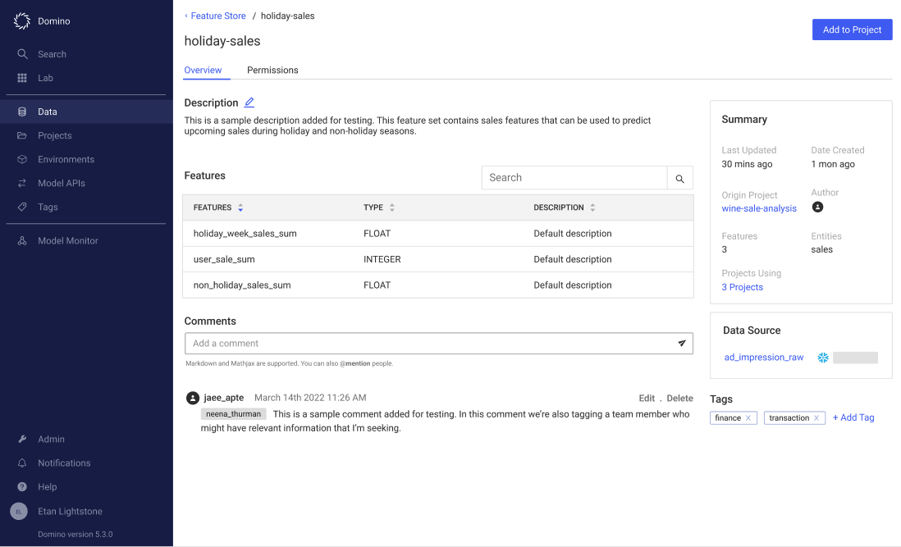Open Notifications from the sidebar

tap(63, 463)
